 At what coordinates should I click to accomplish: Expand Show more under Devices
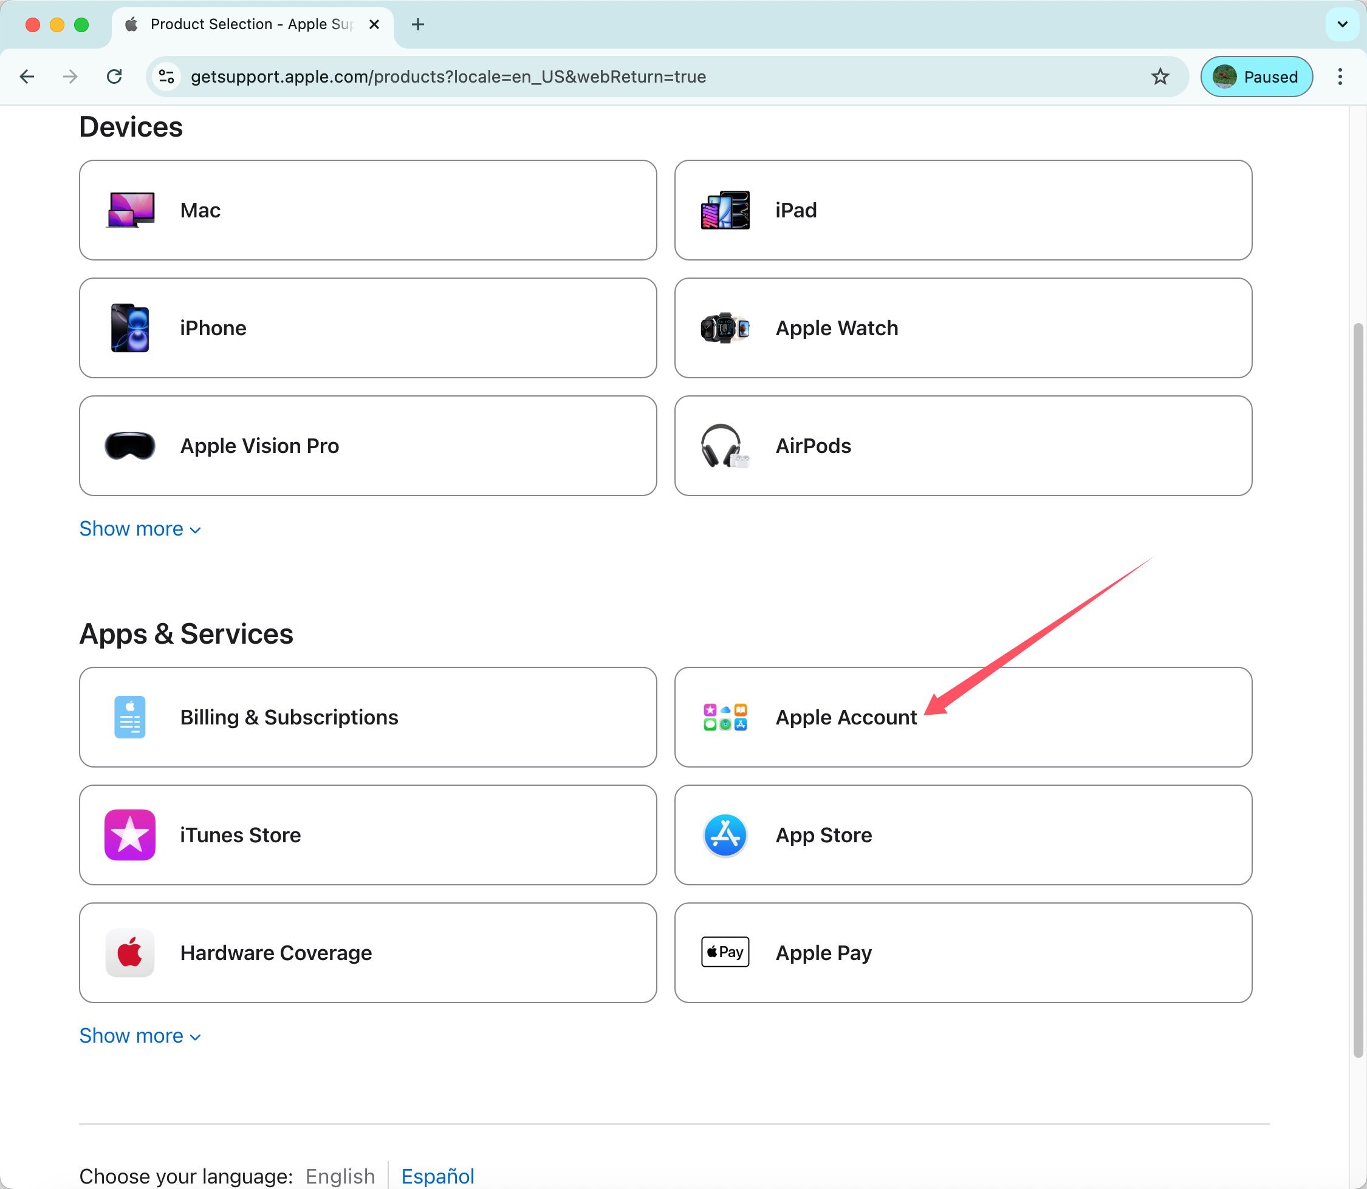(x=140, y=529)
